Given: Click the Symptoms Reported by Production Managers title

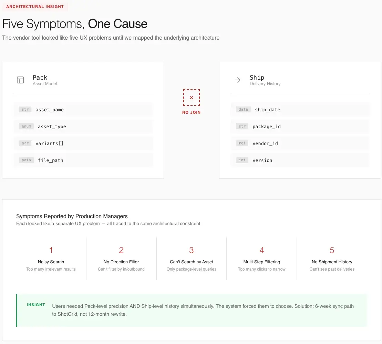Looking at the screenshot, I should pyautogui.click(x=72, y=216).
